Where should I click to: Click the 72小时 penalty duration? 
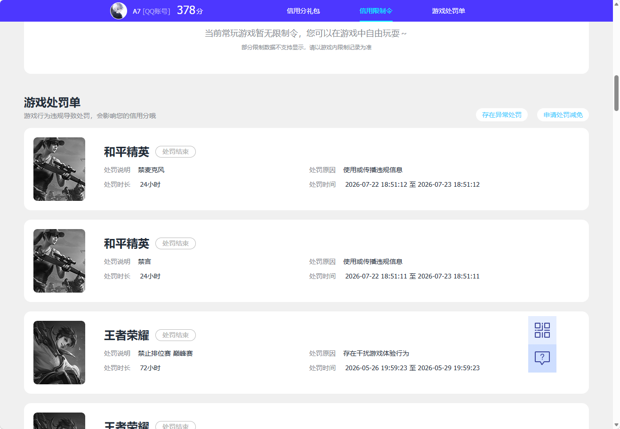pyautogui.click(x=150, y=368)
